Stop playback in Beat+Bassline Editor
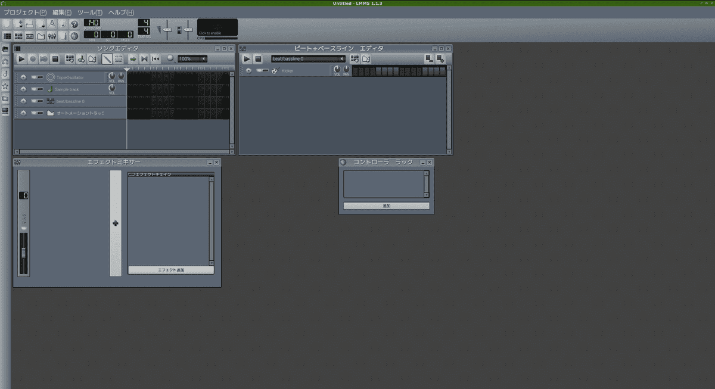This screenshot has width=715, height=389. pos(258,58)
